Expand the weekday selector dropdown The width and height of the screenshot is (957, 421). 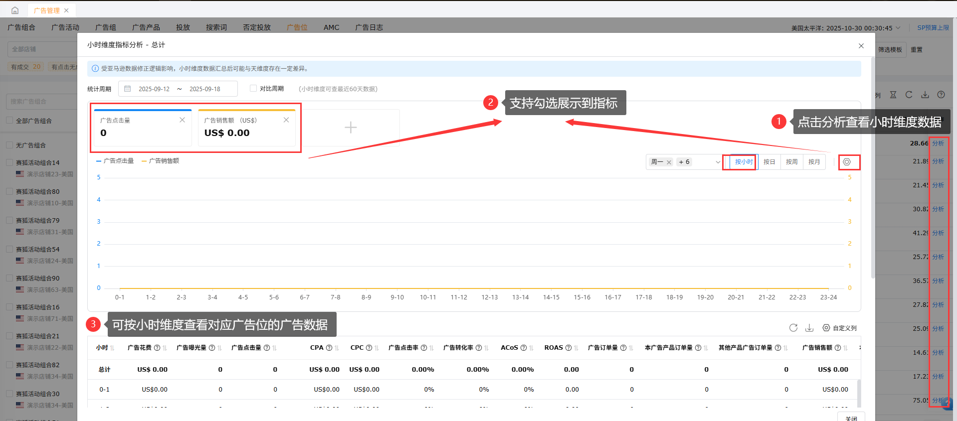pyautogui.click(x=718, y=162)
